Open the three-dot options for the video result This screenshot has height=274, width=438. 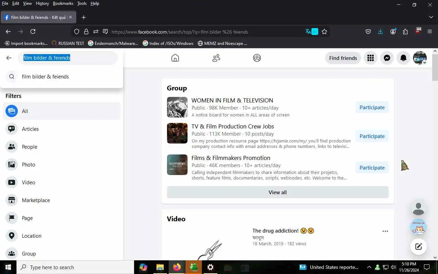coord(385,231)
